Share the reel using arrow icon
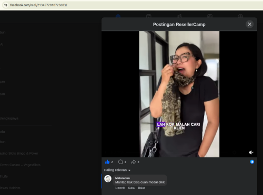Screen dimensions: 263x195 (134, 162)
